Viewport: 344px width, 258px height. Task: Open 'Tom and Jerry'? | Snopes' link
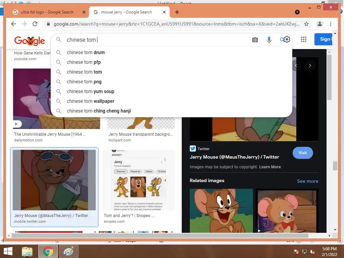click(129, 216)
